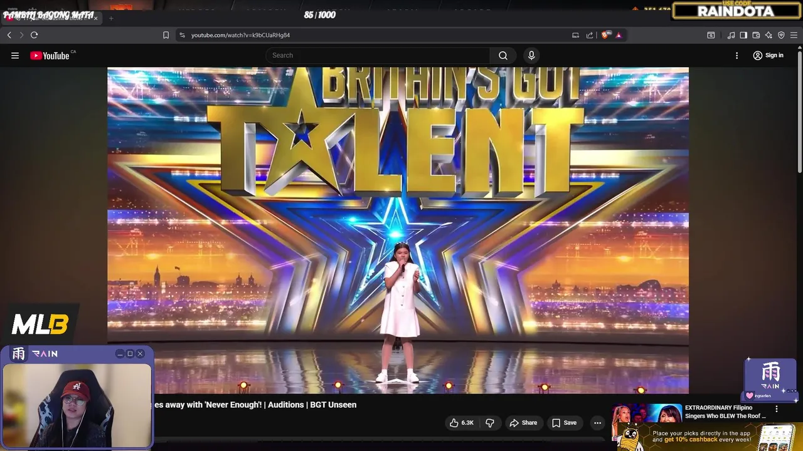803x451 pixels.
Task: Open the Brave Shields lion icon
Action: pos(605,35)
